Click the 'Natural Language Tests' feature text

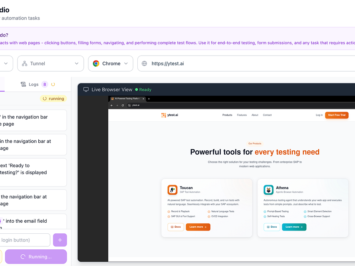223,211
